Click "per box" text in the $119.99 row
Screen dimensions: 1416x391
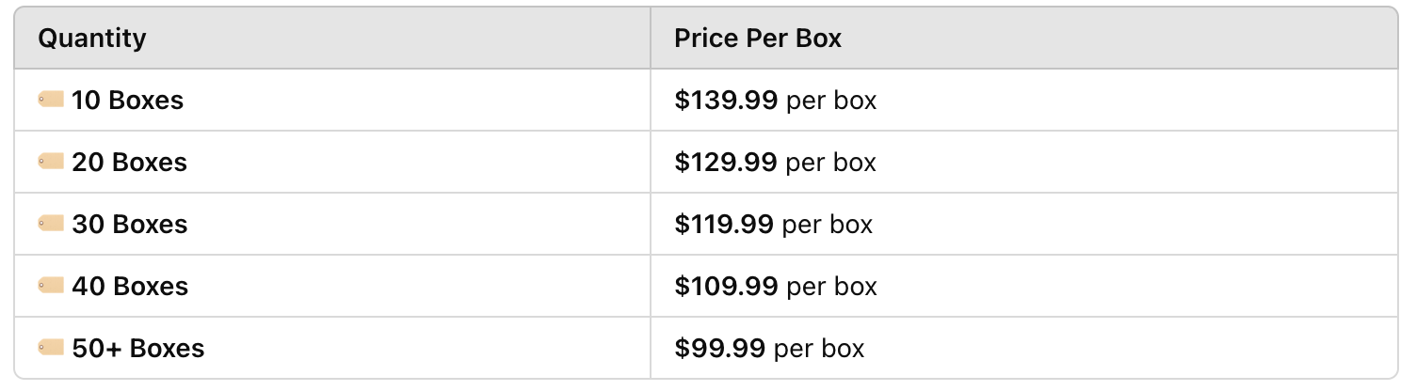point(828,225)
